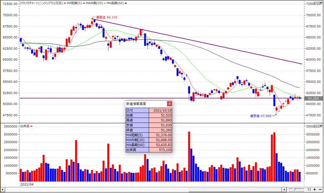The width and height of the screenshot is (324, 193).
Task: Select the MA中期(20) row label in the info popup
Action: click(x=137, y=140)
